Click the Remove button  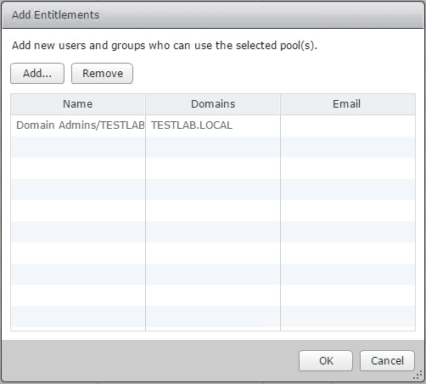click(x=102, y=74)
